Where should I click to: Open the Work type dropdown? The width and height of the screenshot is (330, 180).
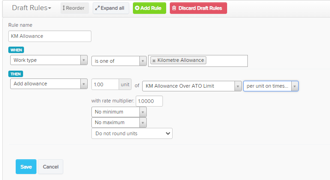[x=49, y=60]
